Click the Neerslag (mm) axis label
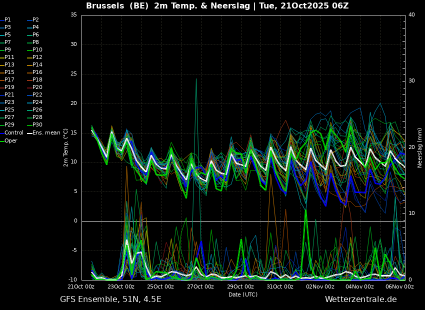This screenshot has width=425, height=310. tap(420, 147)
